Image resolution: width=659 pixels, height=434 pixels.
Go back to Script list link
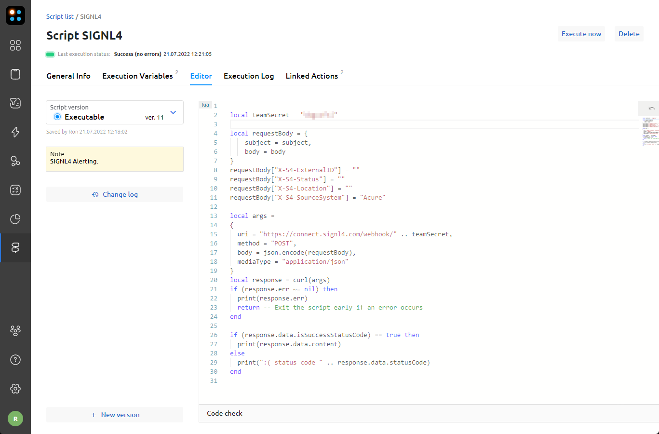pyautogui.click(x=60, y=16)
